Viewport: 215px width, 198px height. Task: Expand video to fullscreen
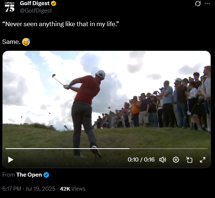(x=202, y=160)
